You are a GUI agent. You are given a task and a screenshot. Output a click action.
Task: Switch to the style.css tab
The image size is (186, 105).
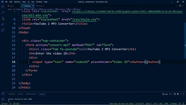[41, 6]
